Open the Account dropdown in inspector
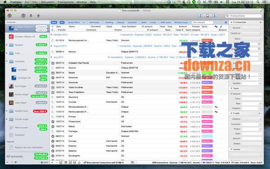This screenshot has width=270, height=169. click(252, 28)
